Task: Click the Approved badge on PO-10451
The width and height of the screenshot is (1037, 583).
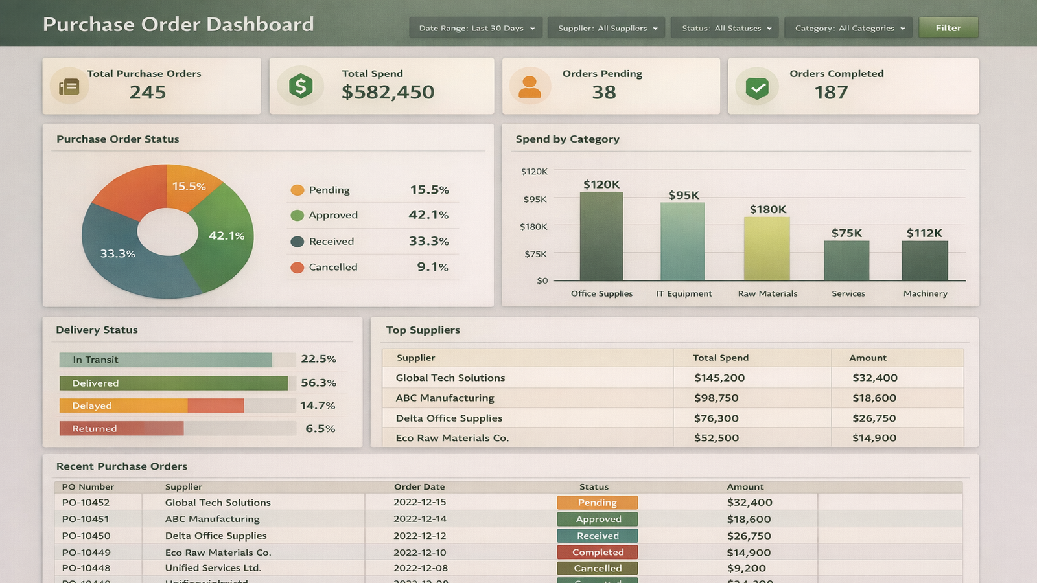Action: pos(596,519)
